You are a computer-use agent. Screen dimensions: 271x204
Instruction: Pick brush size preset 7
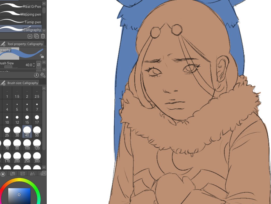click(x=37, y=106)
